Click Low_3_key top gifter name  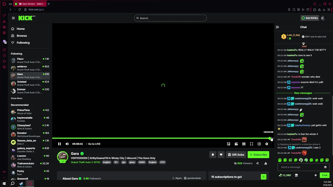[293, 35]
